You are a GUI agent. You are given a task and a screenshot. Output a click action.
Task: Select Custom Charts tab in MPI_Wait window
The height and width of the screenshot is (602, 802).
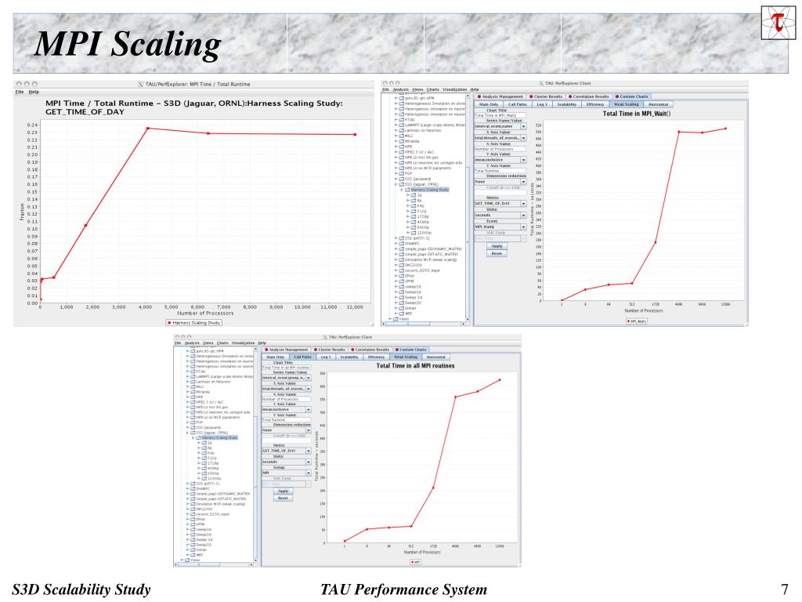click(x=632, y=96)
